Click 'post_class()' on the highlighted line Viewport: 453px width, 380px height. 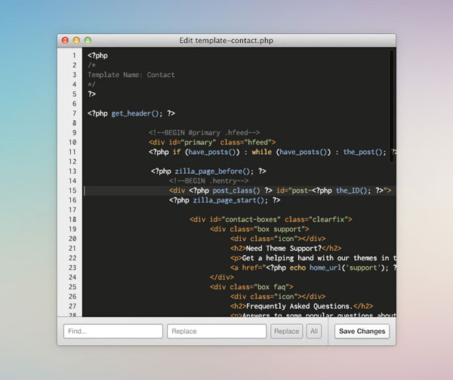(x=236, y=190)
